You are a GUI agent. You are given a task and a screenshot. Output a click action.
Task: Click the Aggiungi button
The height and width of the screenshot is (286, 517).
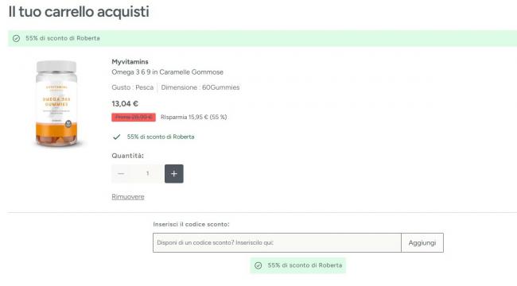click(x=422, y=243)
